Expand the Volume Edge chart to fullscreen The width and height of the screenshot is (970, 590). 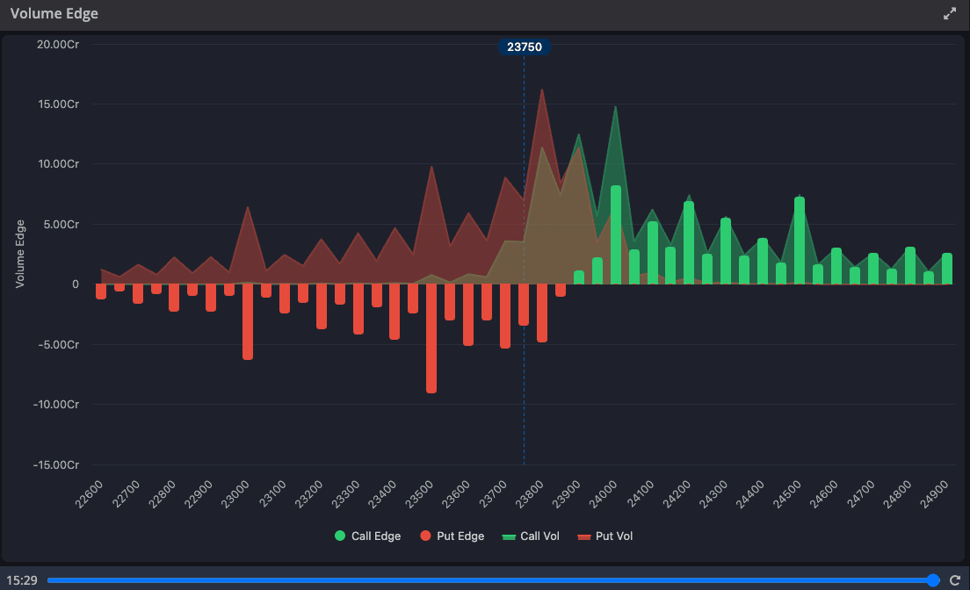coord(950,14)
